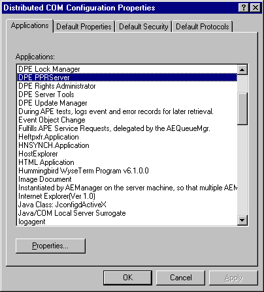264x292 pixels.
Task: Select DPE Lock Manager in the list
Action: pos(127,69)
